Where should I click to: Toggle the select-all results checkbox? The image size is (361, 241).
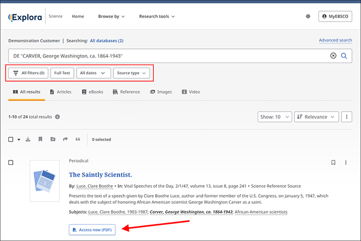pos(11,139)
